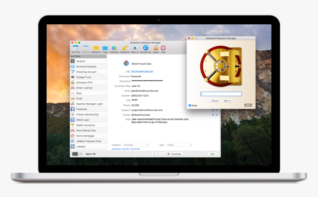This screenshot has width=318, height=197.
Task: Uncheck the Mask checkbox in login dialog
Action: coord(190,106)
